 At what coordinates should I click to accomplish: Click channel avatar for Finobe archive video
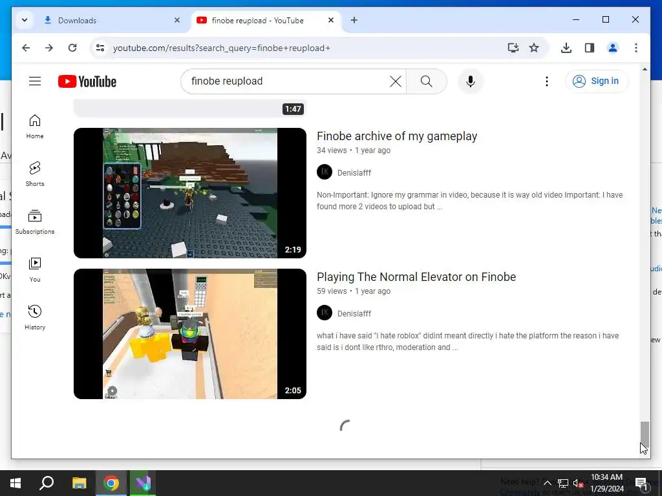coord(325,172)
